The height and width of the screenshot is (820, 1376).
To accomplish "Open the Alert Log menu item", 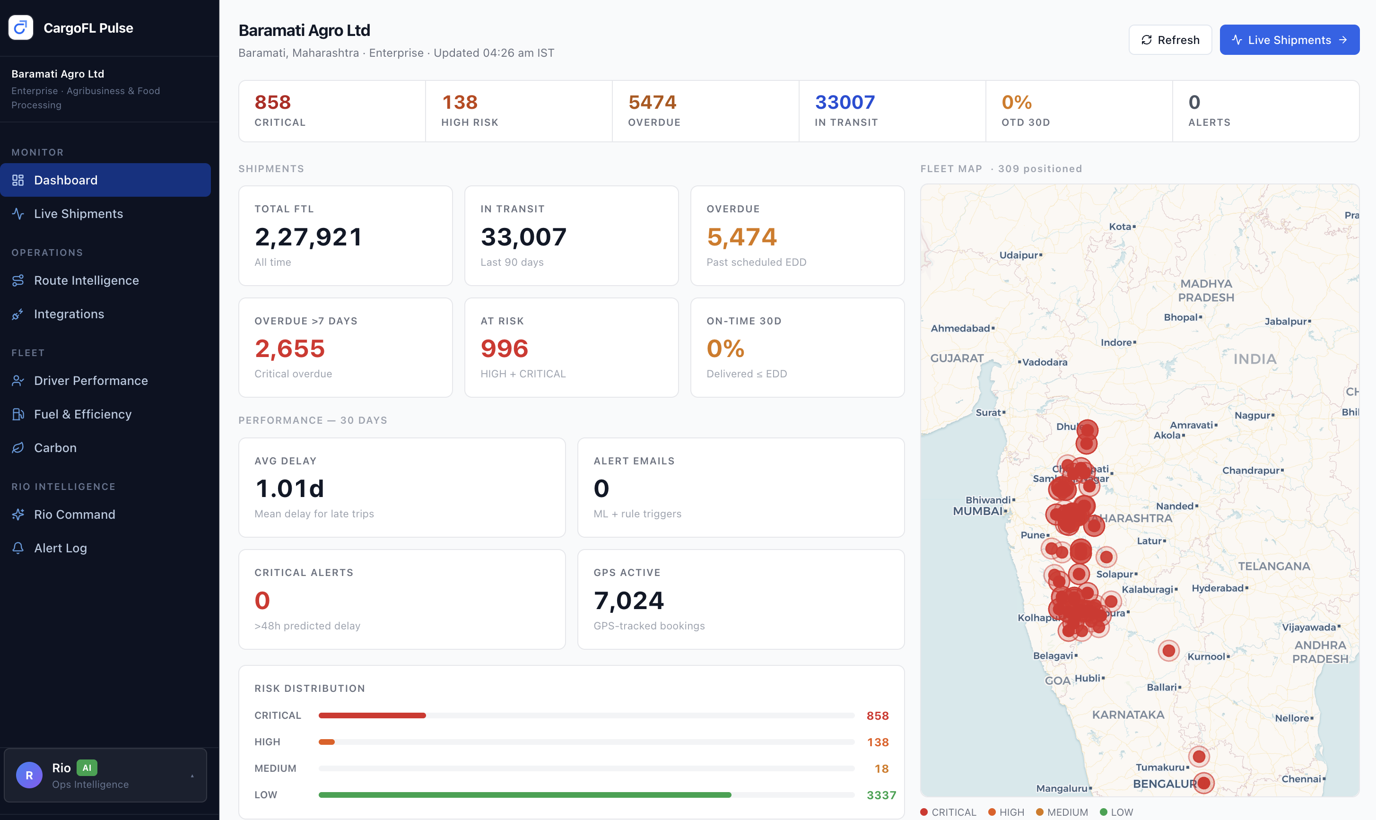I will pyautogui.click(x=105, y=548).
